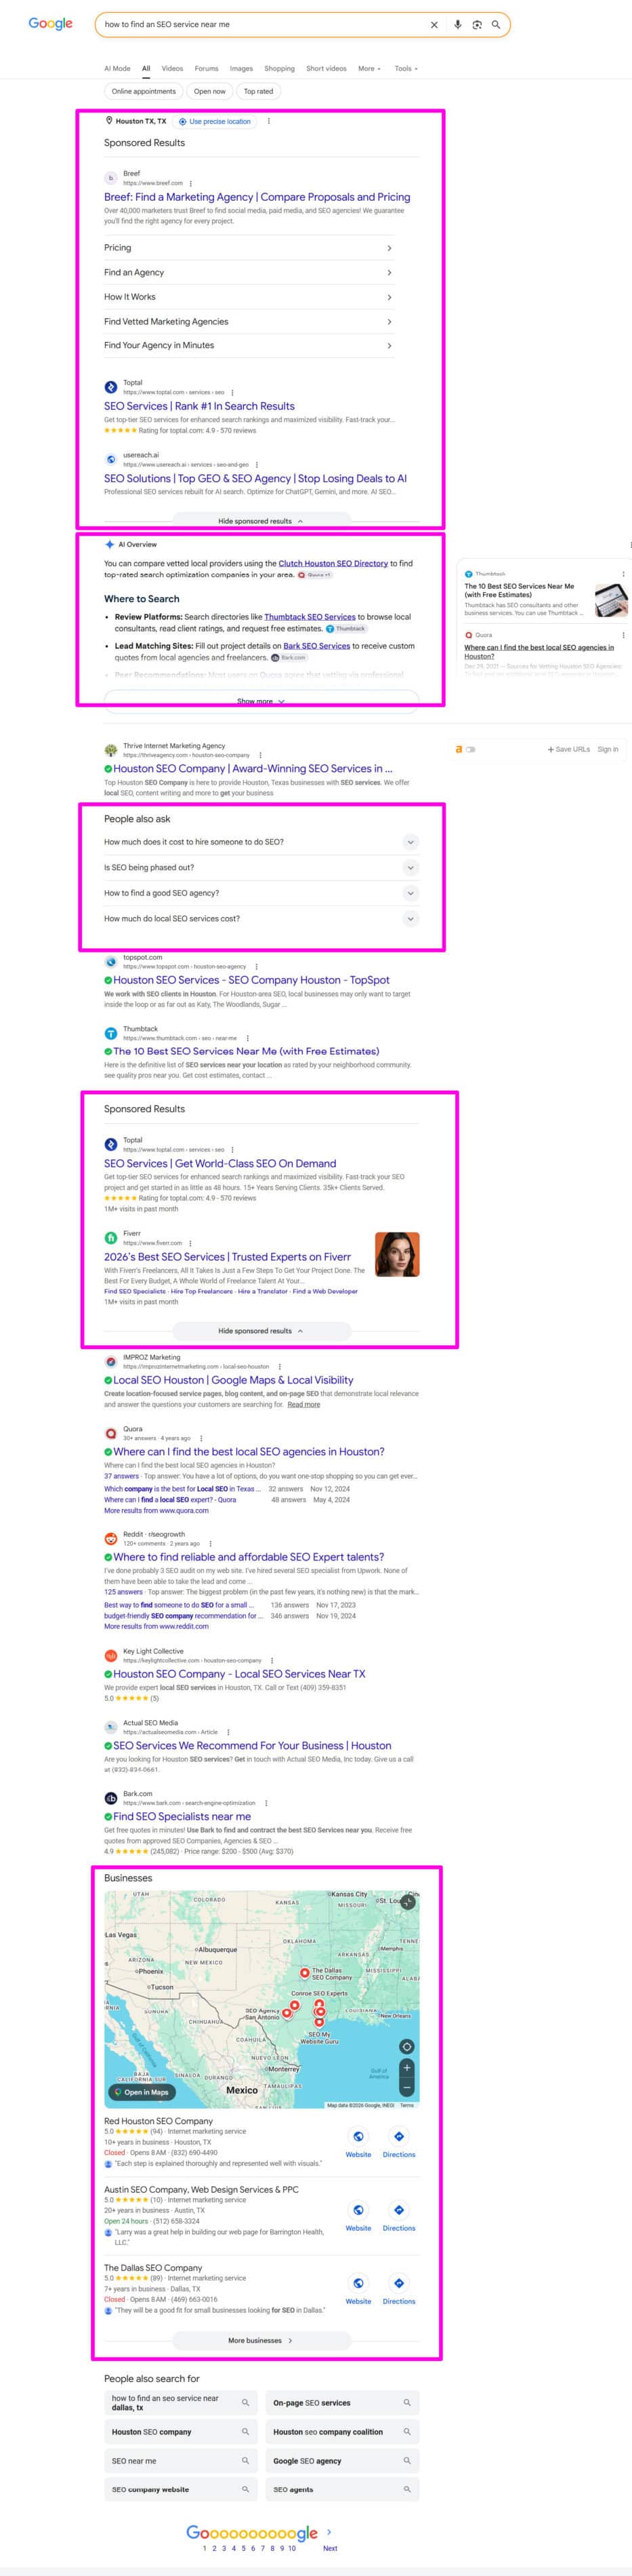The height and width of the screenshot is (2576, 632).
Task: Open three-dot menu for Fiverr ad
Action: [190, 1243]
